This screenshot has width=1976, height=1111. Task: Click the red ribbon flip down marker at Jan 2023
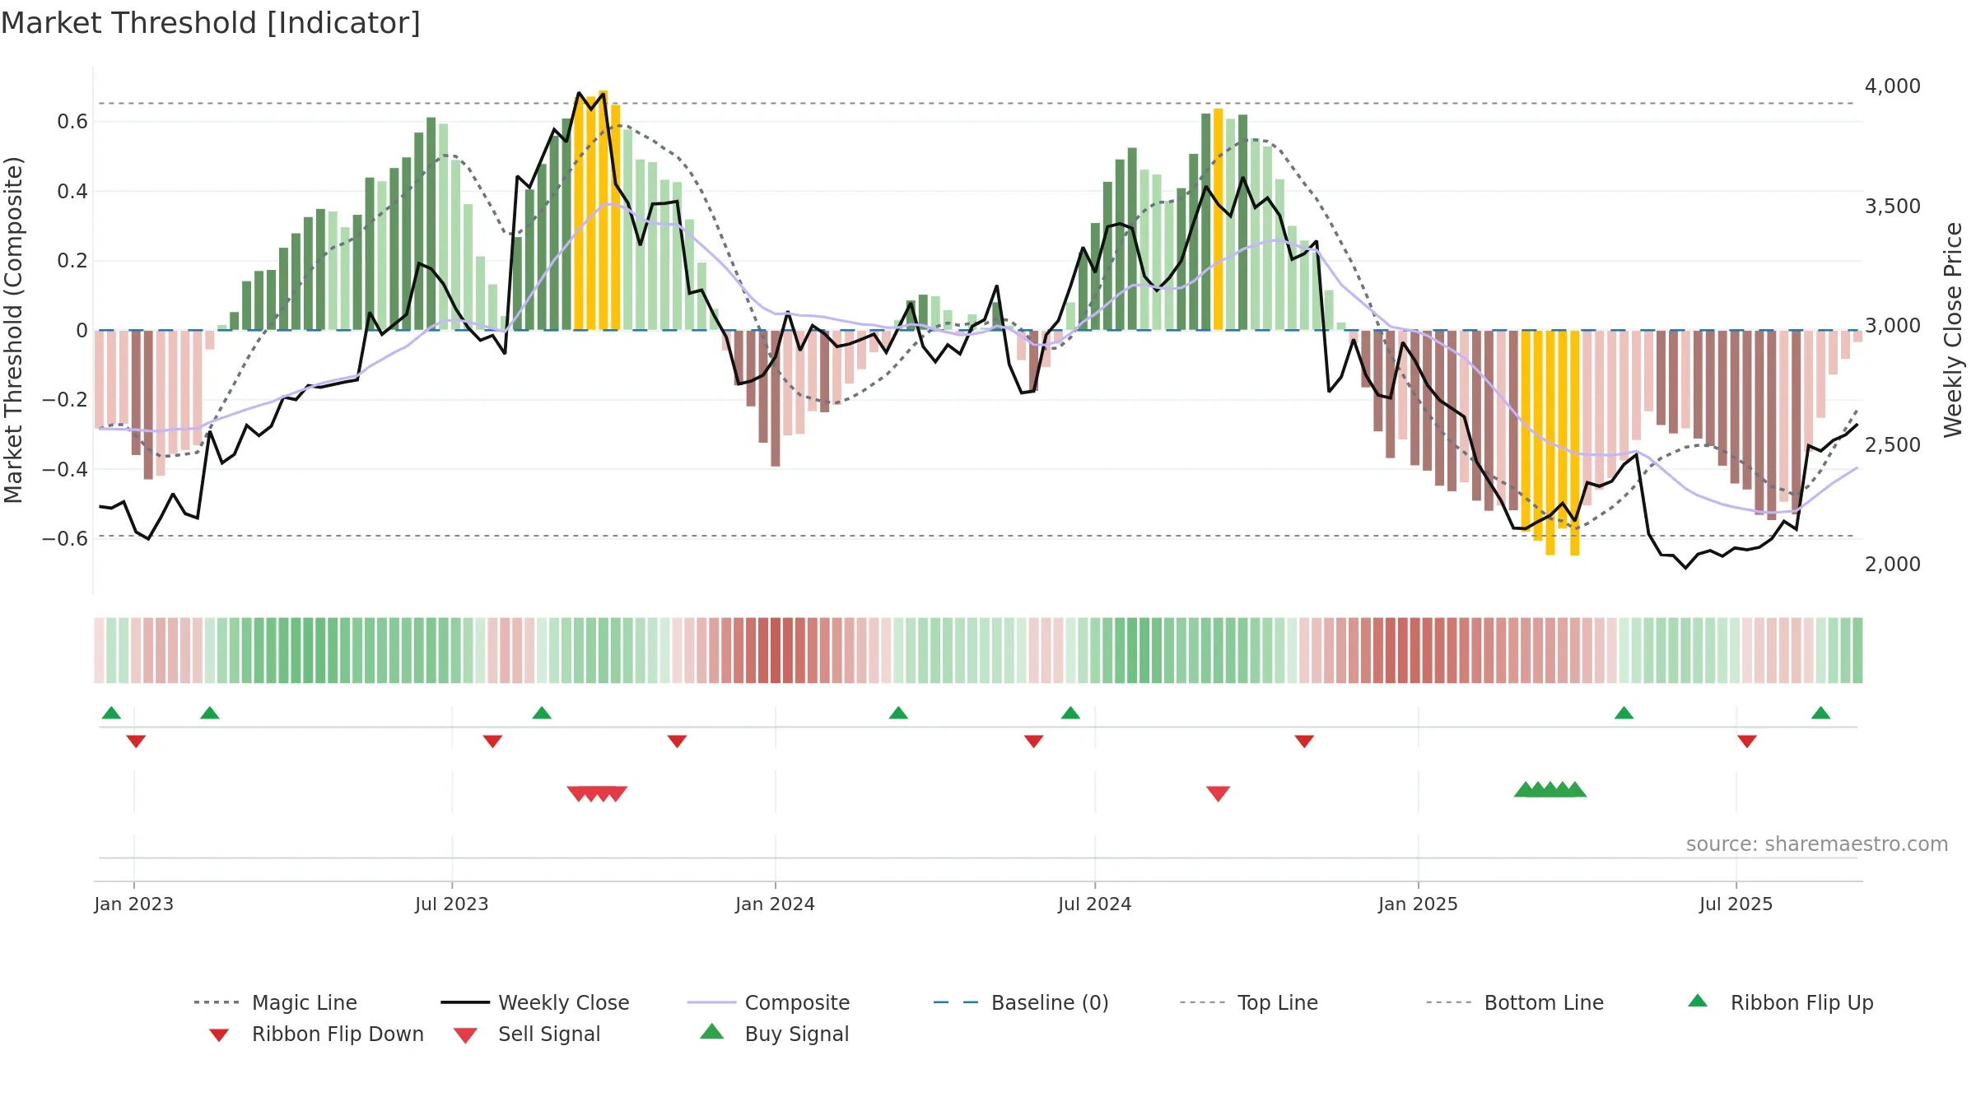pyautogui.click(x=136, y=741)
